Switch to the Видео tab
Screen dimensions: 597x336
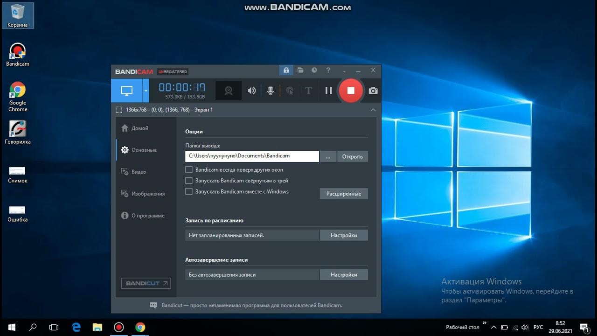134,172
